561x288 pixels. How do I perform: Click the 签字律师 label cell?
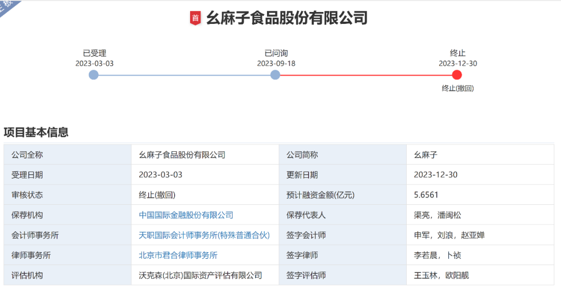point(343,255)
